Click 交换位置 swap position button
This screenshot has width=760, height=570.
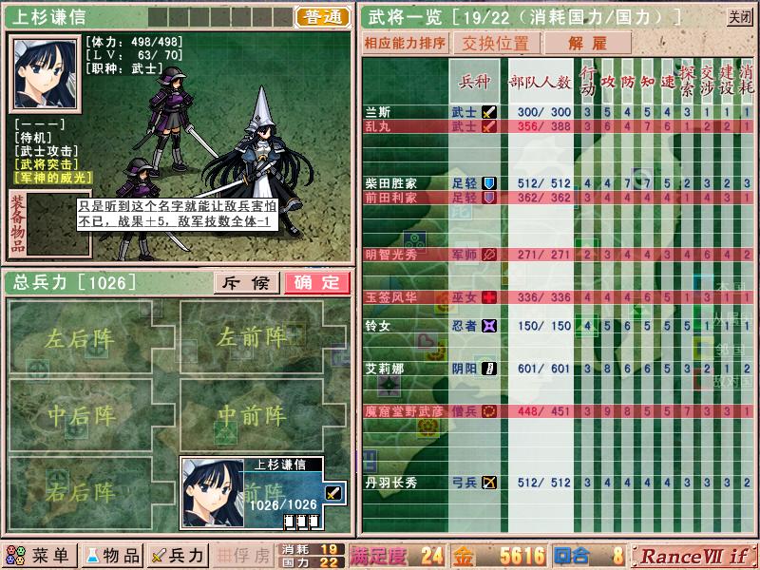[496, 43]
